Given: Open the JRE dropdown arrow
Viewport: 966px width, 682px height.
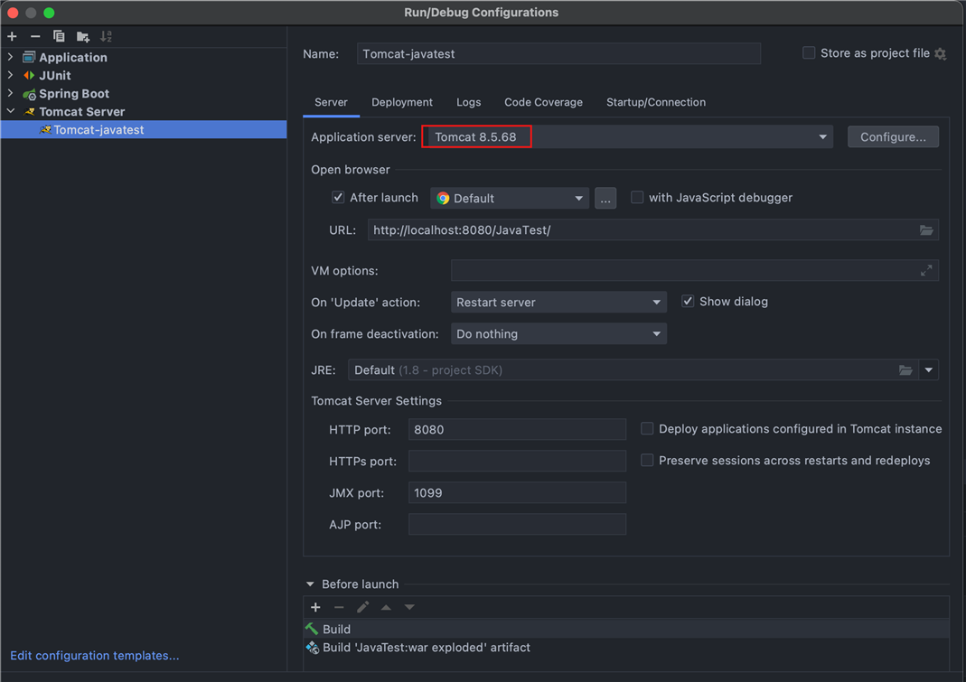Looking at the screenshot, I should 928,370.
